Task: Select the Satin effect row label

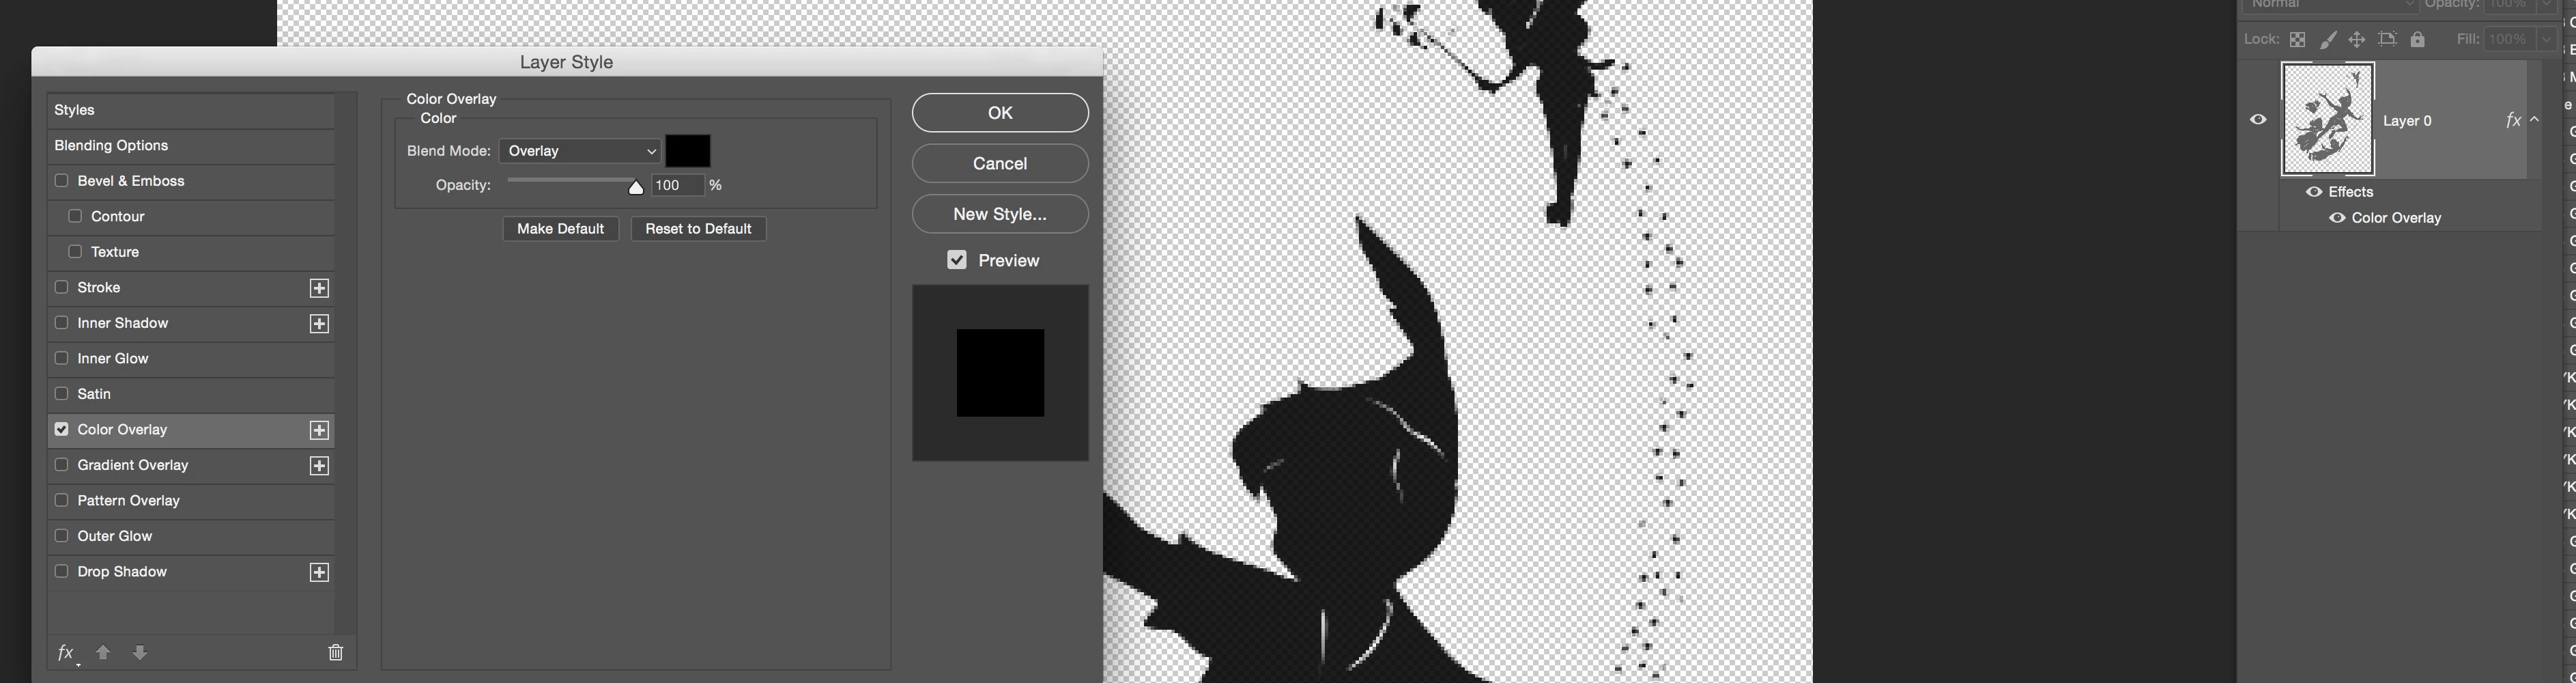Action: 94,394
